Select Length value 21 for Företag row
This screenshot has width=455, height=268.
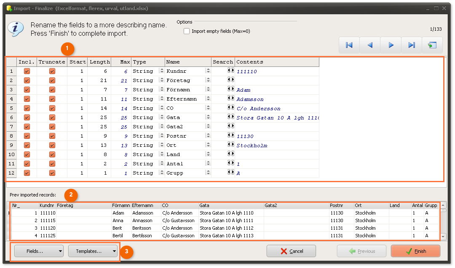pyautogui.click(x=99, y=80)
